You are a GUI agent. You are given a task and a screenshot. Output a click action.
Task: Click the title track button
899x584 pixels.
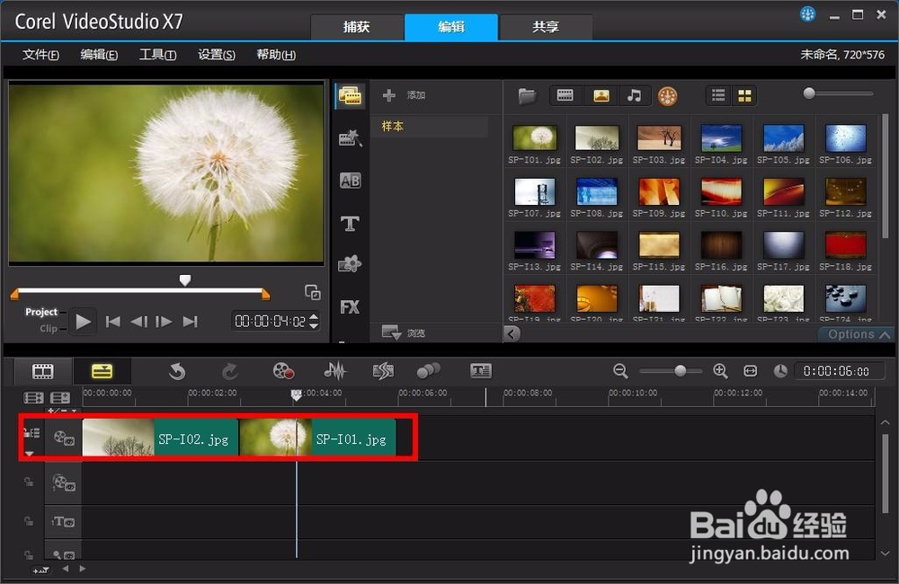click(x=64, y=522)
